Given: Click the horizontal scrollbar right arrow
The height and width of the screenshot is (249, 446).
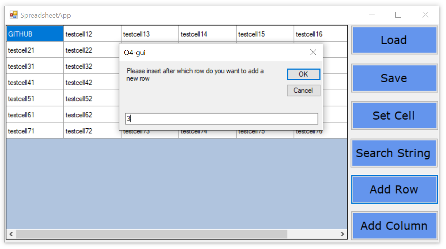Looking at the screenshot, I should 342,234.
